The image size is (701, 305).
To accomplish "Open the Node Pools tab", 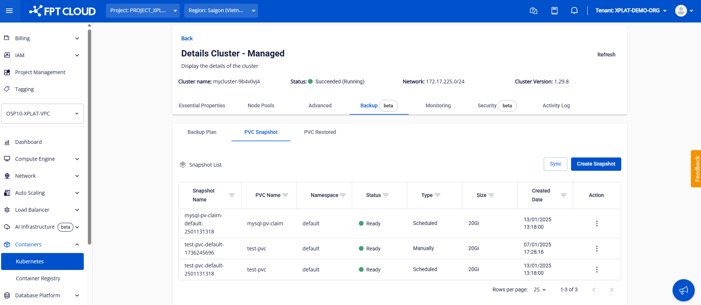I will 261,105.
